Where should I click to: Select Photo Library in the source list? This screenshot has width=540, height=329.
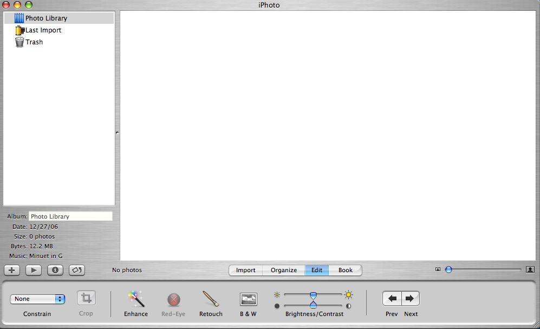click(59, 18)
